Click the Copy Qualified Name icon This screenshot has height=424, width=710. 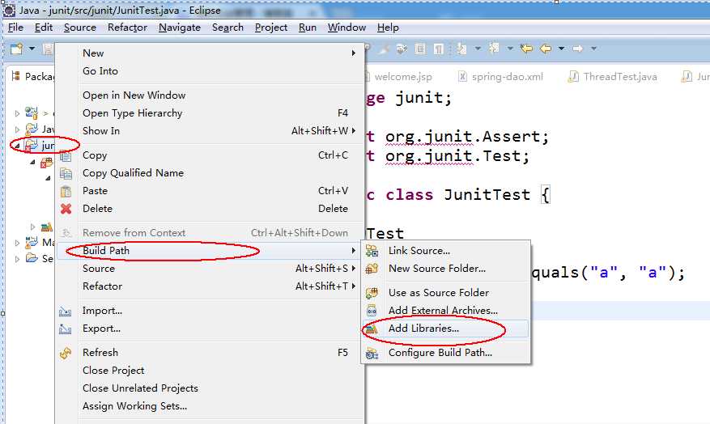coord(66,174)
